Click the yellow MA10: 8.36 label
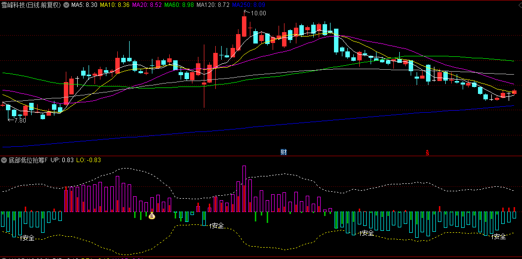This screenshot has width=522, height=259. [x=115, y=4]
